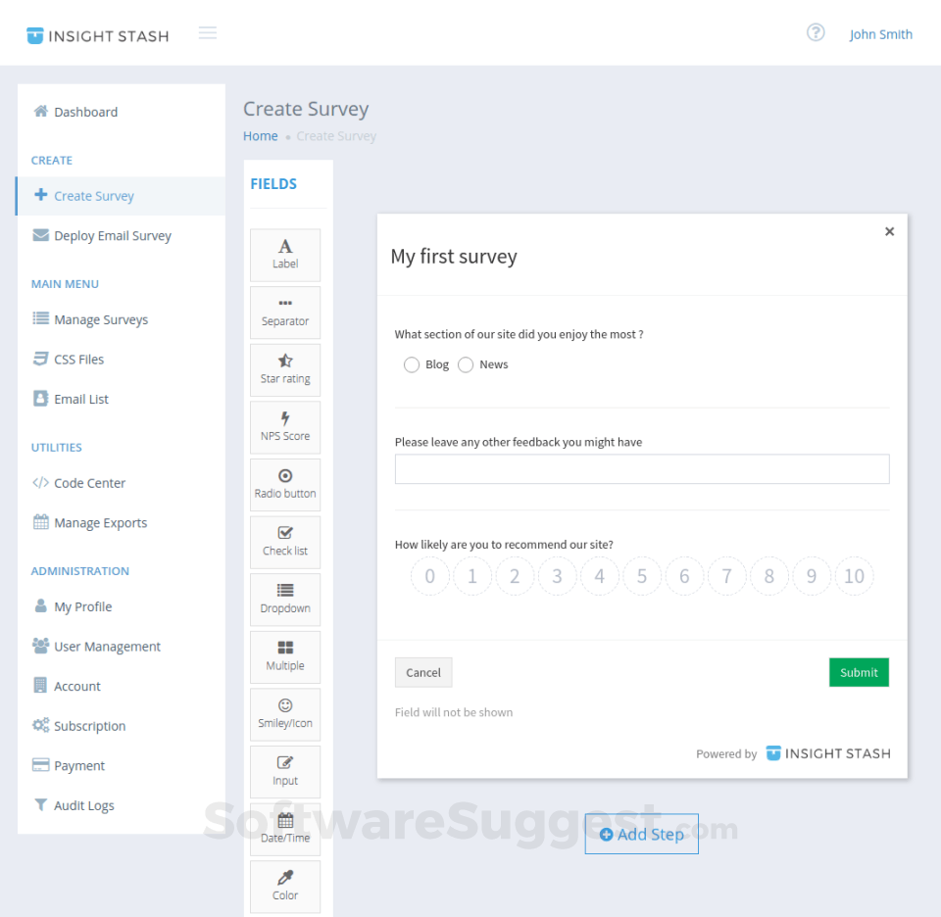Screen dimensions: 941x917
Task: Click the Add Step button
Action: coord(642,835)
